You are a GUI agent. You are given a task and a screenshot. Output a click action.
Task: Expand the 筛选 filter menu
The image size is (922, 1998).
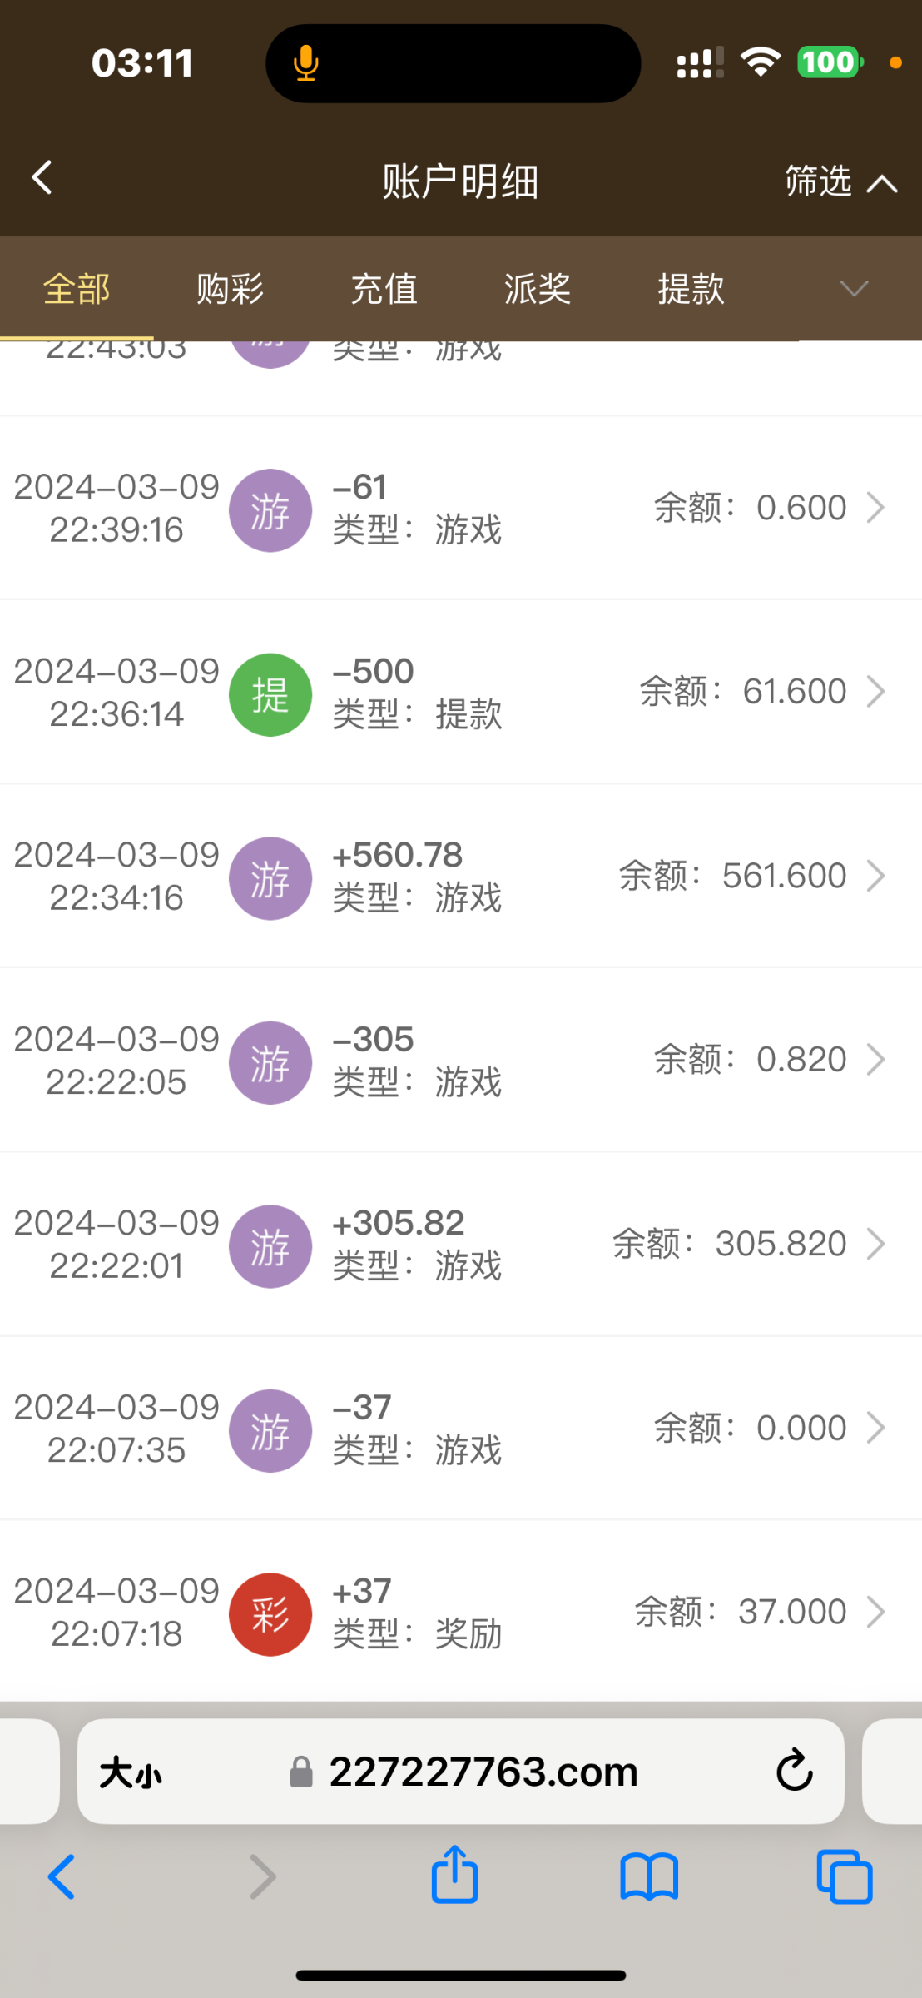tap(840, 181)
